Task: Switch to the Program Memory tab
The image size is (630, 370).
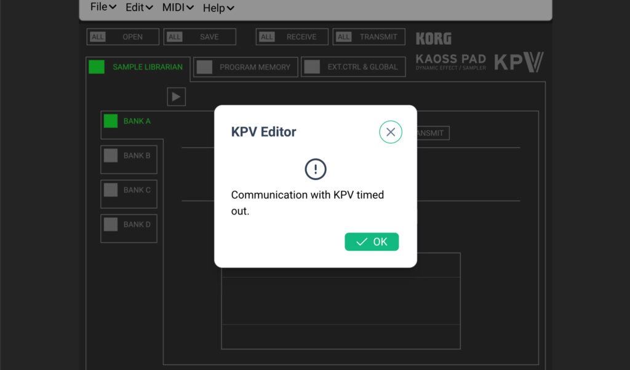Action: pos(246,67)
